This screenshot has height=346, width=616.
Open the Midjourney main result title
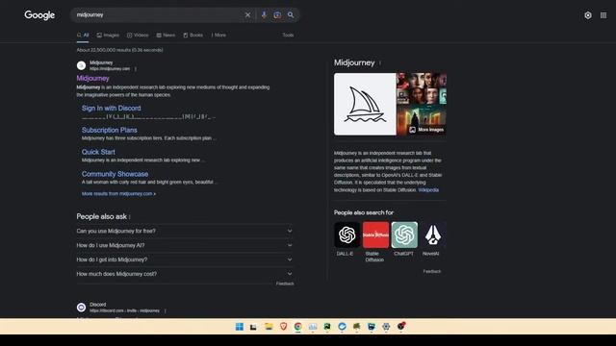point(92,79)
